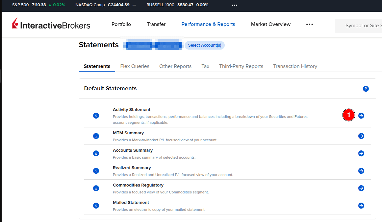Switch to the Transaction History tab
Viewport: 382px width, 222px height.
click(295, 66)
